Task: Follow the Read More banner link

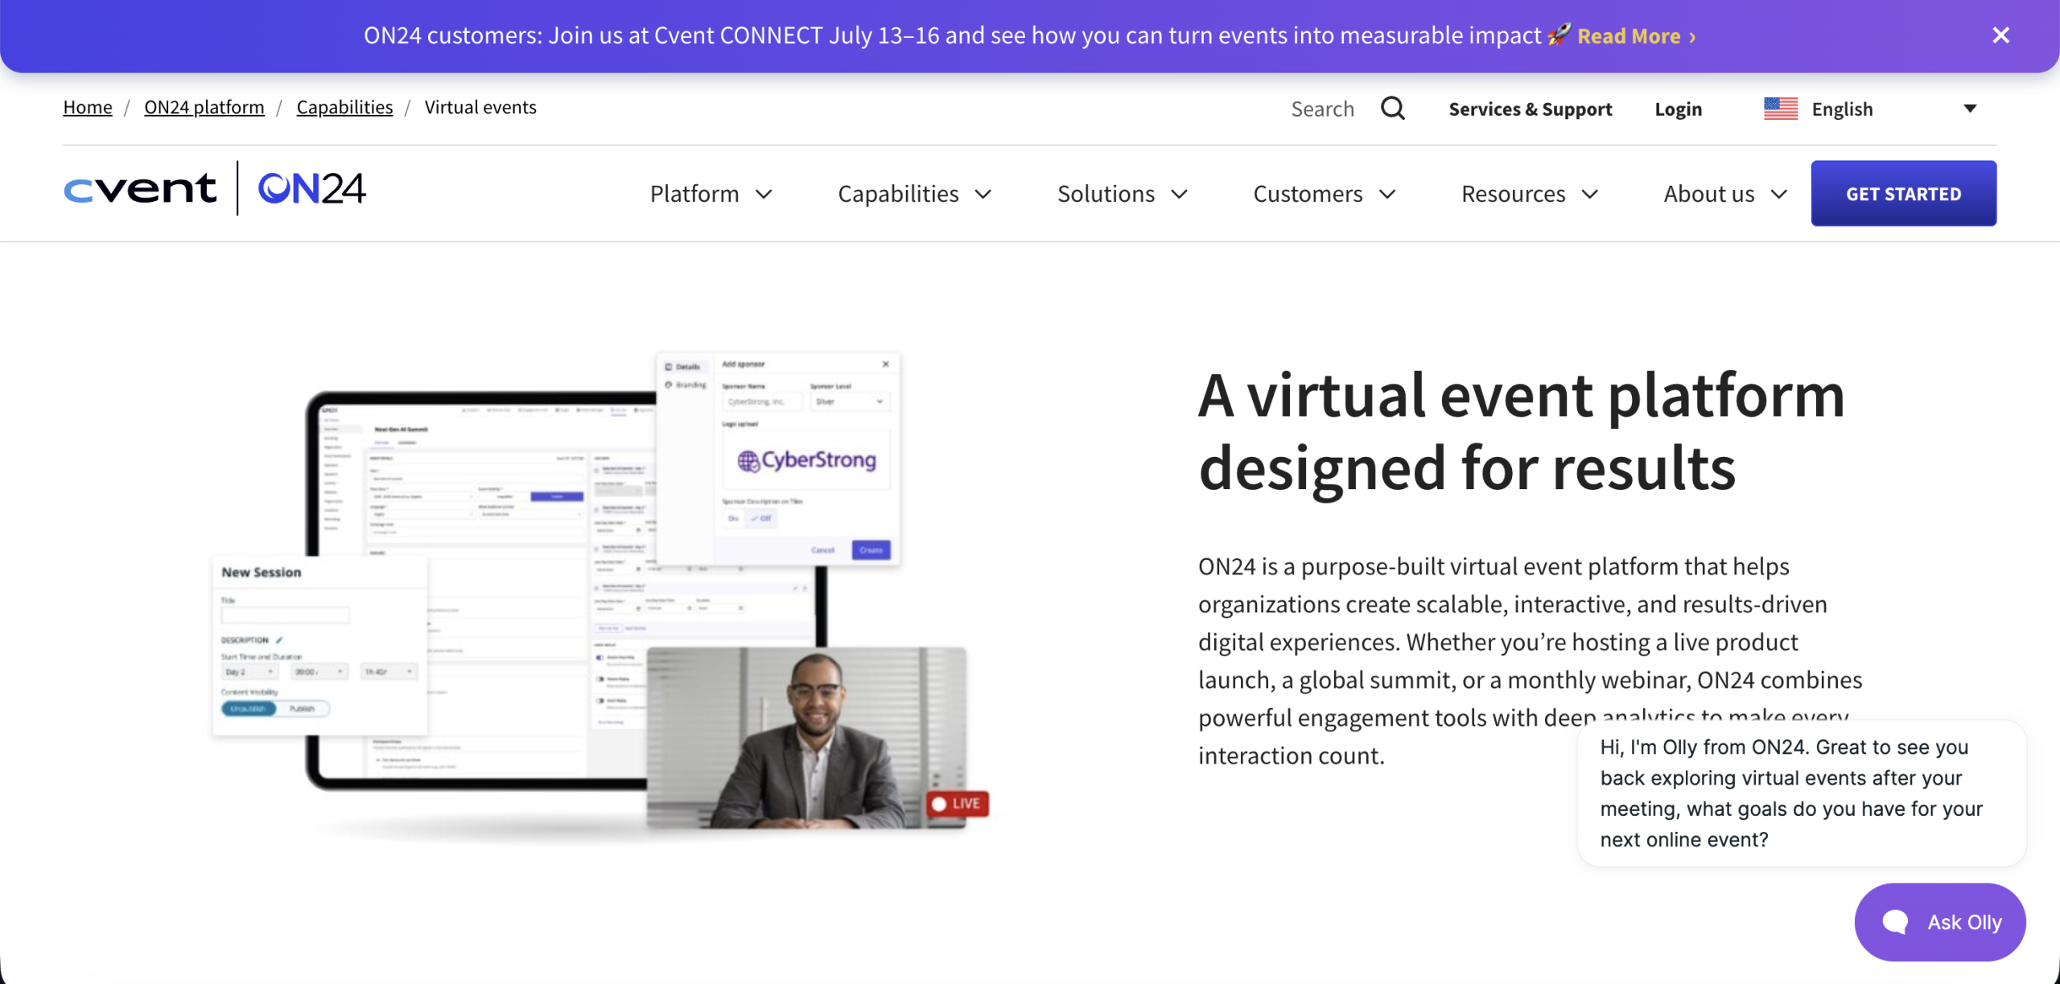Action: 1636,36
